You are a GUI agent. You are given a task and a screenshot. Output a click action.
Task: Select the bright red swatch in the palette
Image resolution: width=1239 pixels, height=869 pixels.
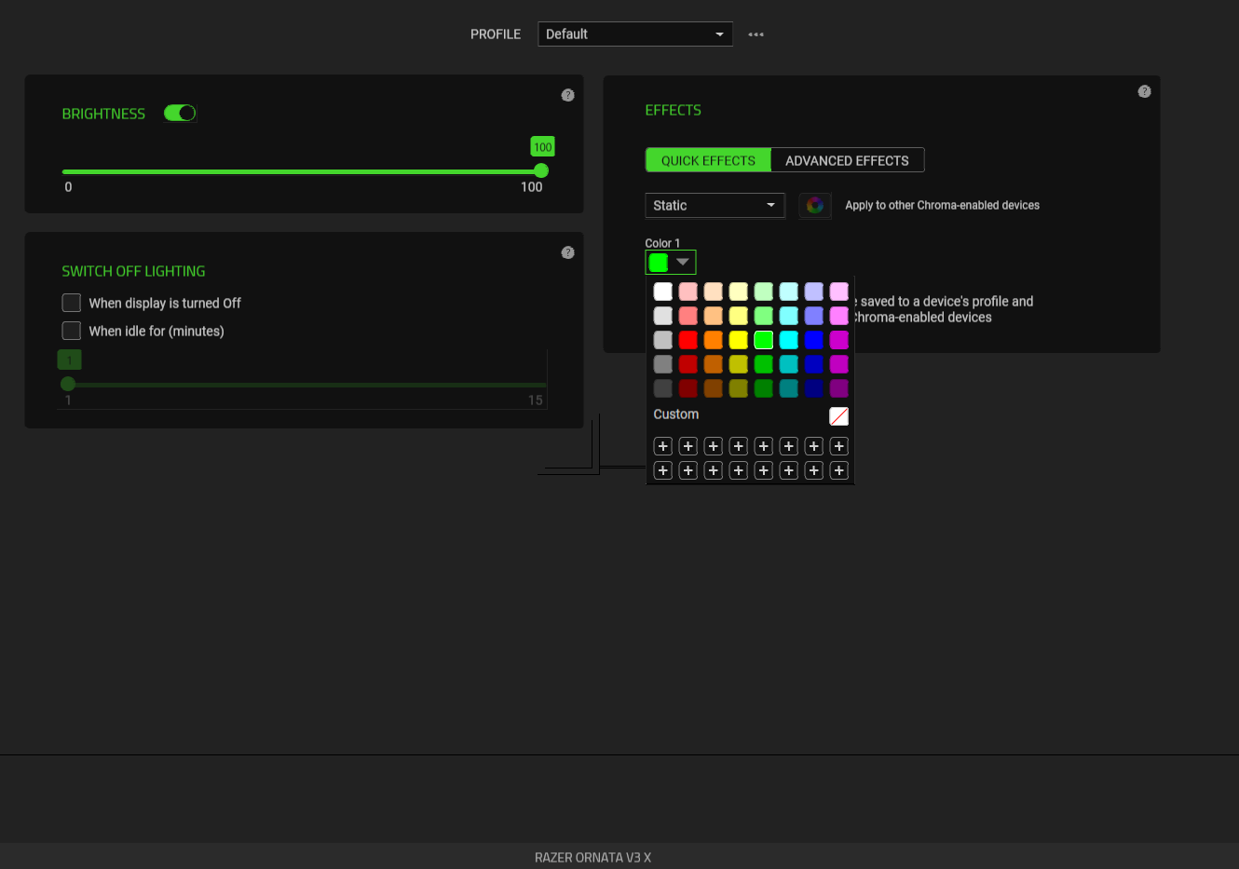point(688,340)
